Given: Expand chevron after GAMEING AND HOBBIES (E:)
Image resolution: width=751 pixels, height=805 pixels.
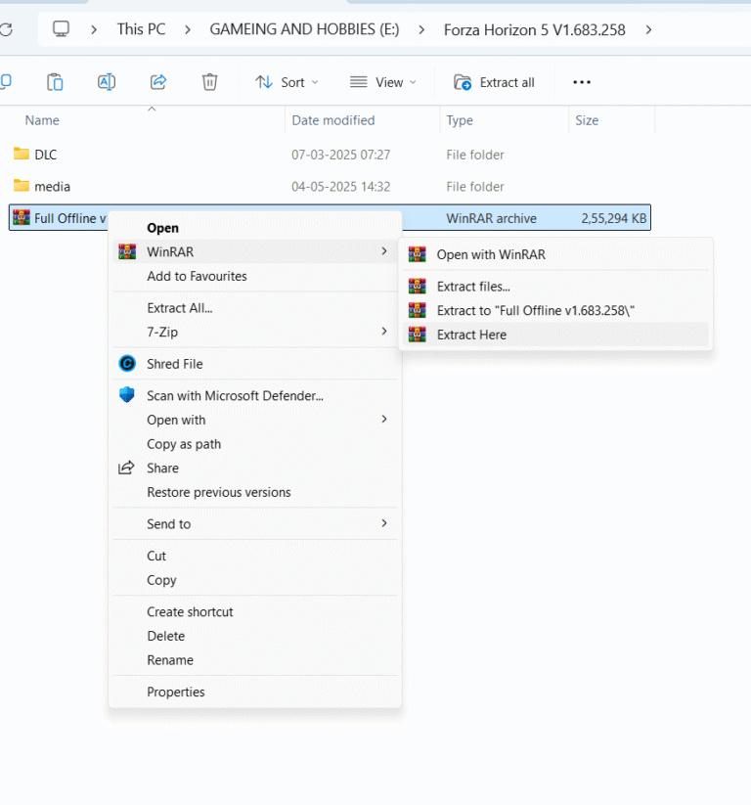Looking at the screenshot, I should pyautogui.click(x=421, y=29).
